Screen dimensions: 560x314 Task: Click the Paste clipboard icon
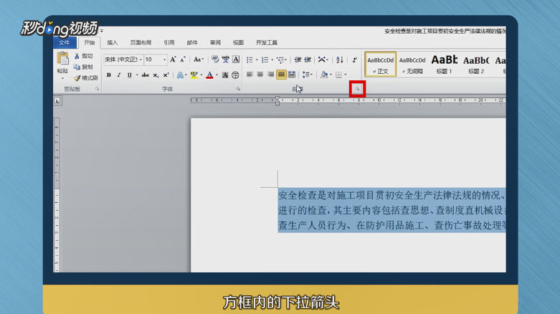pyautogui.click(x=62, y=58)
